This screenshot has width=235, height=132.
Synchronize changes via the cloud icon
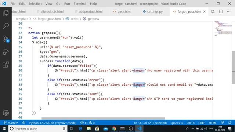click(x=23, y=123)
